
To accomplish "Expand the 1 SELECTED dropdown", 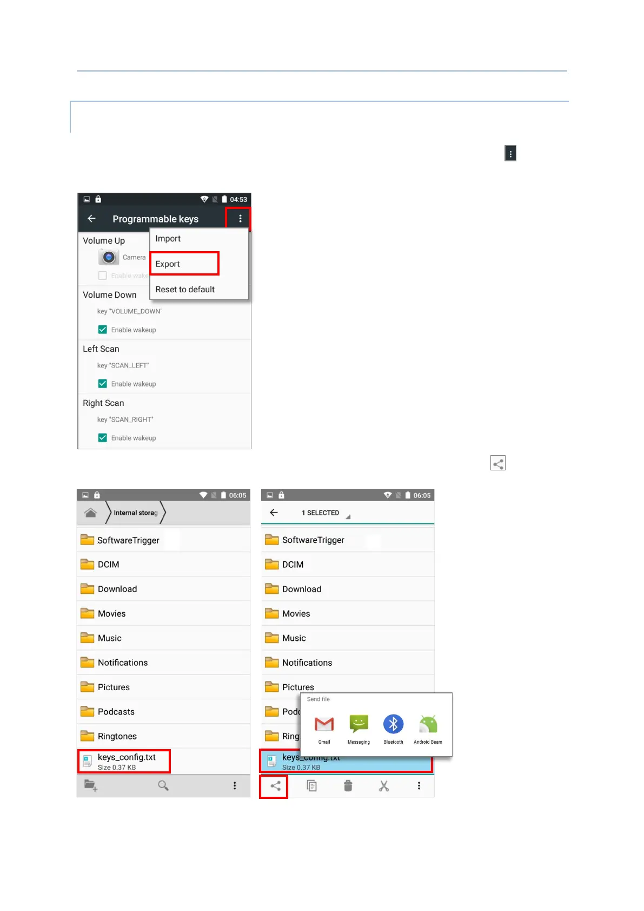I will pyautogui.click(x=326, y=513).
